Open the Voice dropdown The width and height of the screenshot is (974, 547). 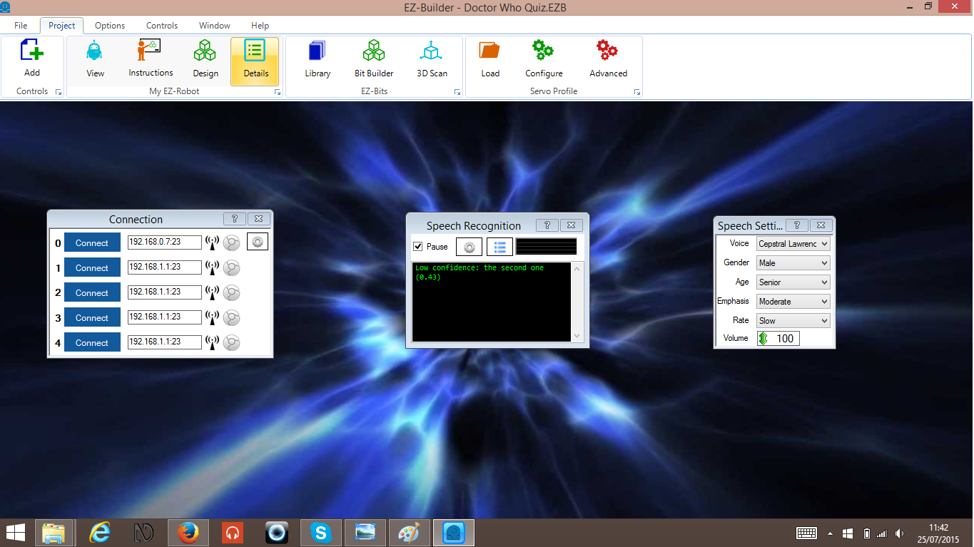[793, 244]
